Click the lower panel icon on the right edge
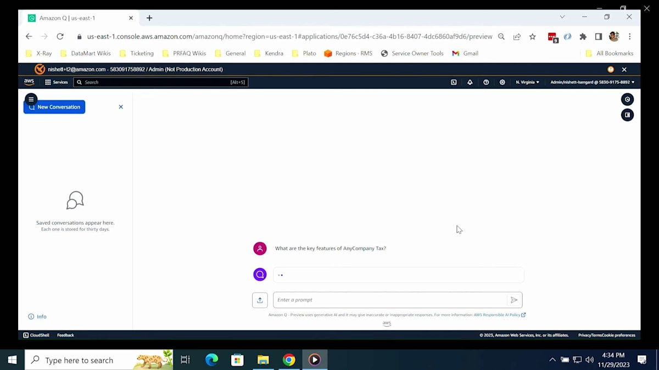 click(627, 115)
